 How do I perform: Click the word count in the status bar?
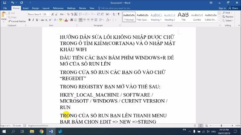[x=17, y=126]
